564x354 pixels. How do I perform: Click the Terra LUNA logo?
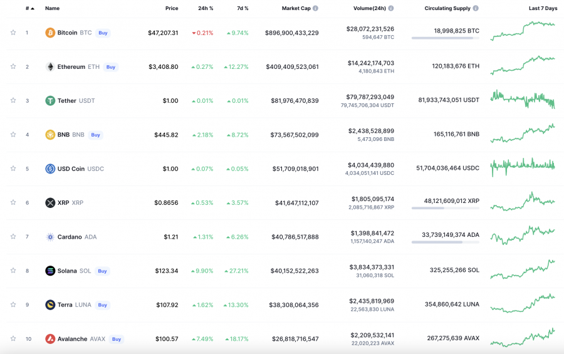tap(50, 305)
